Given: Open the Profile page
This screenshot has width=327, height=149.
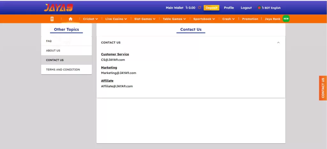Looking at the screenshot, I should pos(229,8).
